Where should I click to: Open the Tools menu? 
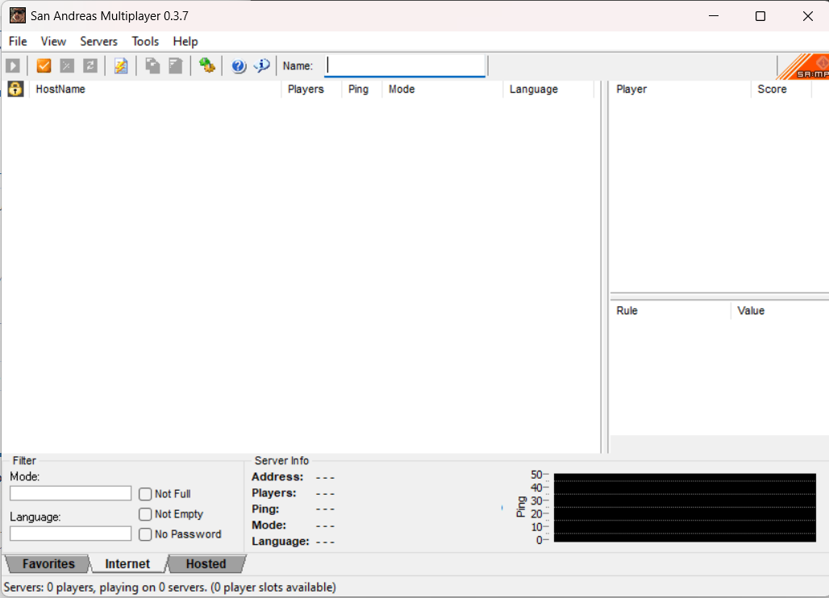145,41
